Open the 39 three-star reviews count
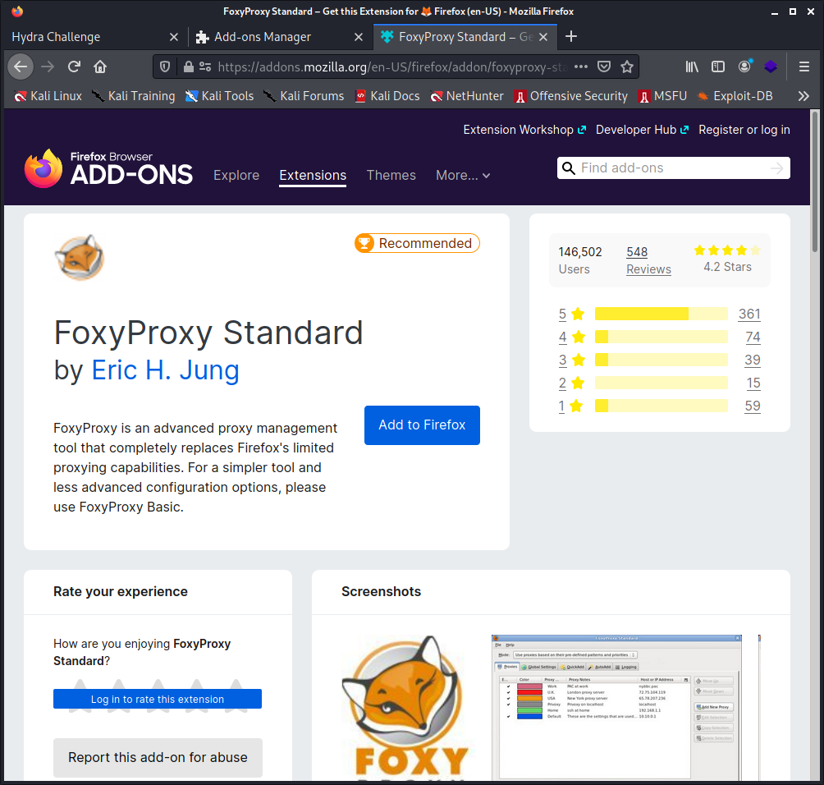 pyautogui.click(x=753, y=360)
